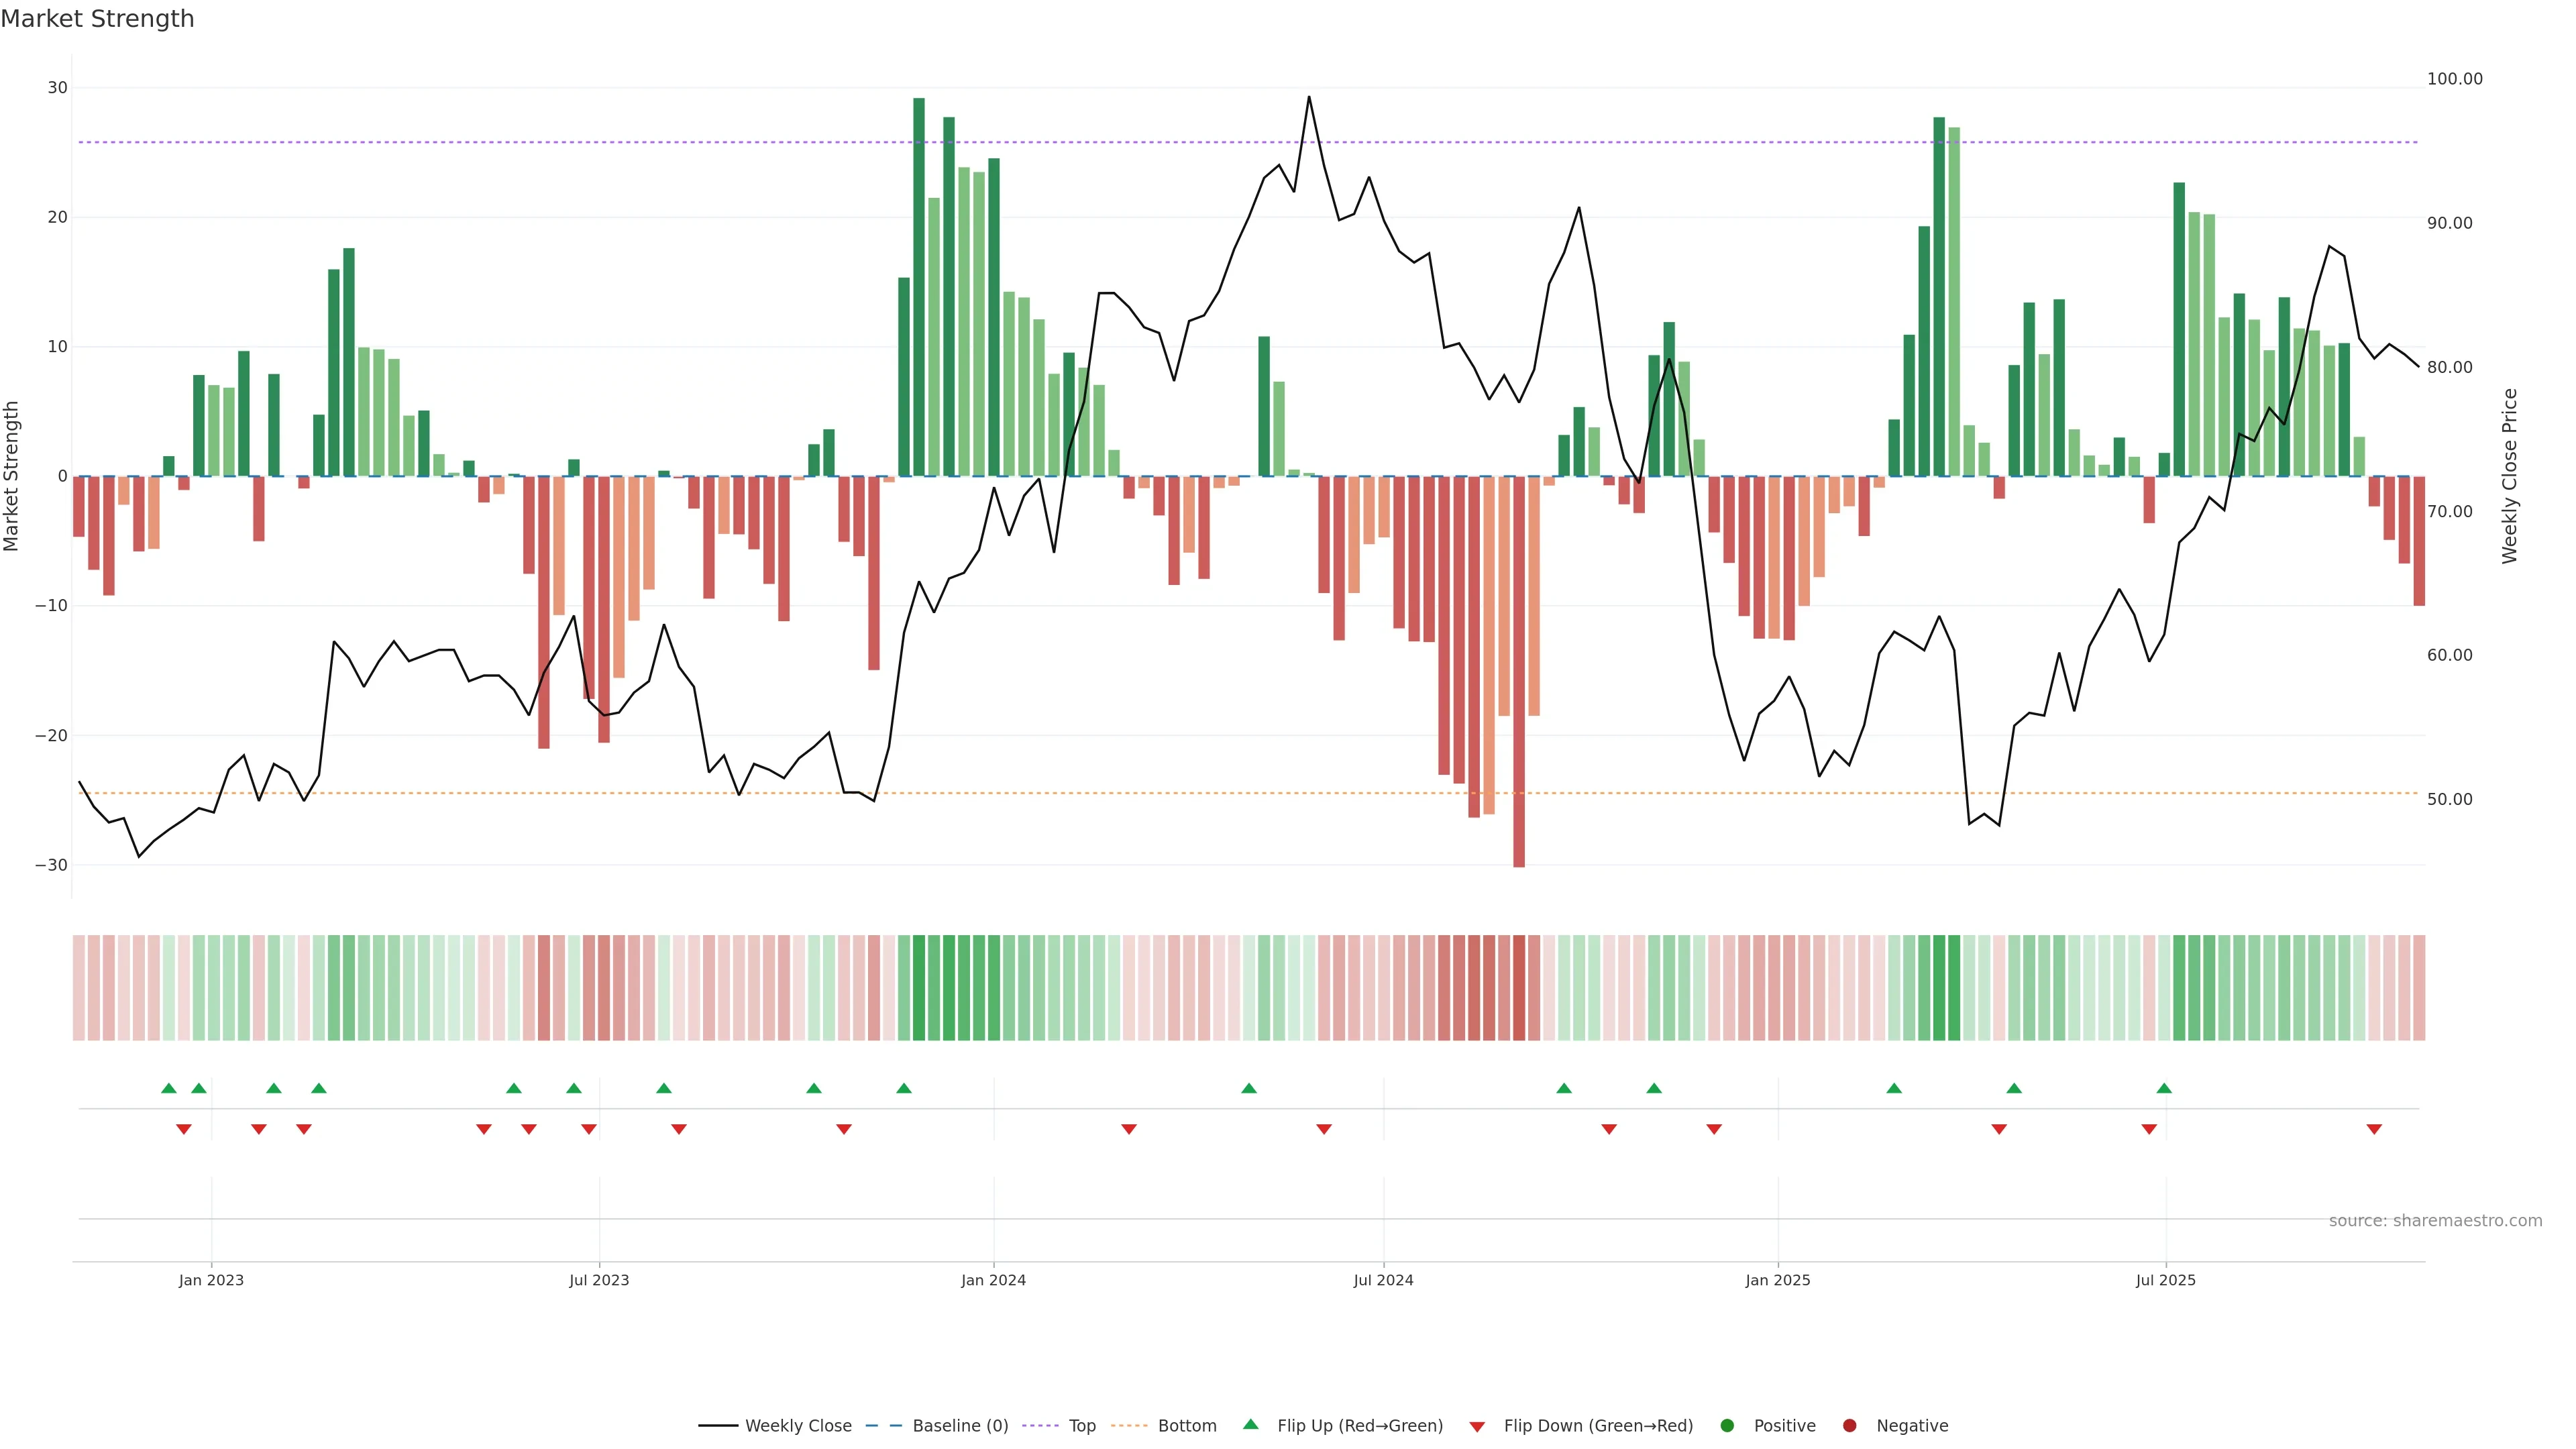Click the green Positive legend dot
Viewport: 2576px width, 1449px height.
1727,1426
